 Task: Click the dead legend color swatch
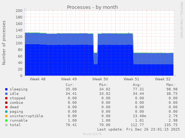(6, 107)
